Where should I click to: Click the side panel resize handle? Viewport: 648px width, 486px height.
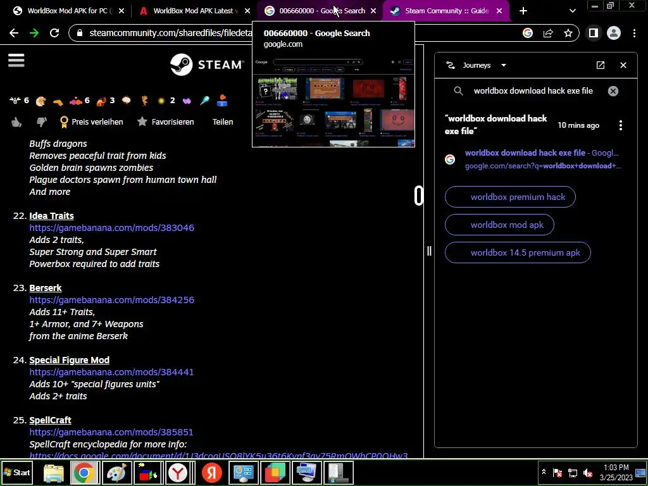429,251
